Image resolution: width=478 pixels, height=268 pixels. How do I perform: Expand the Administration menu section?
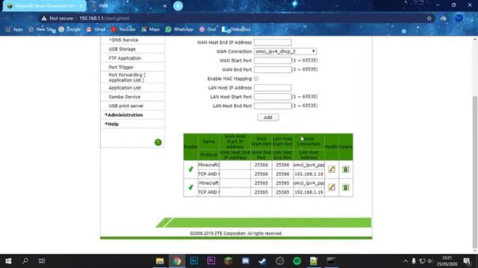tap(124, 115)
